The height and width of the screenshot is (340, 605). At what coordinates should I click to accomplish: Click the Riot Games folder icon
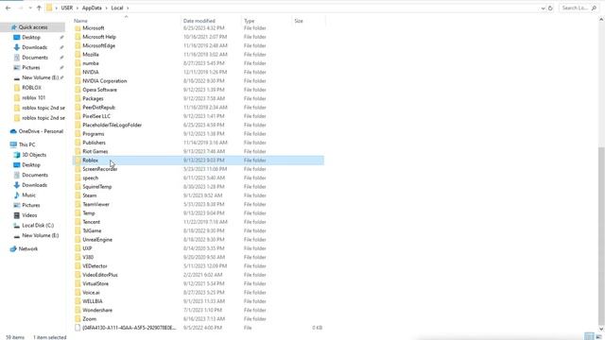coord(78,151)
